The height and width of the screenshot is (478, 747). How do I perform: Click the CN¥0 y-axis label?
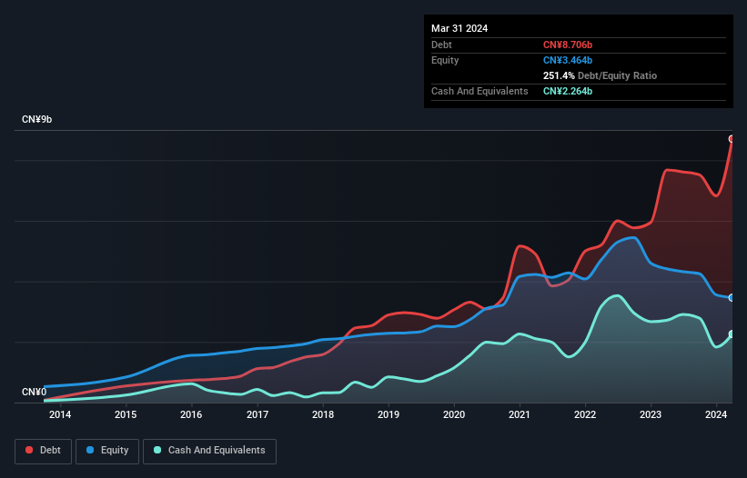34,392
